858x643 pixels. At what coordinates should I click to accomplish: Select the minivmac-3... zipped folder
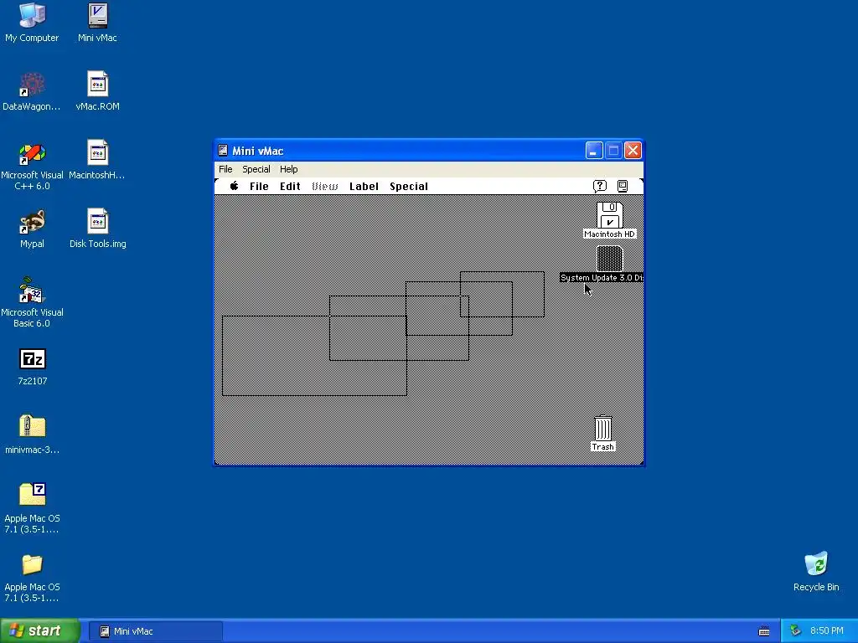click(32, 435)
